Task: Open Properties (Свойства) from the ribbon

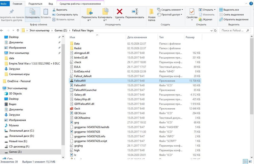Action: coord(192,14)
